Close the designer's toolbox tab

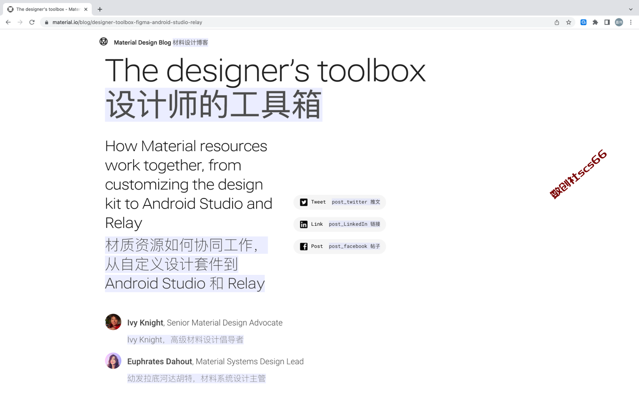tap(86, 9)
